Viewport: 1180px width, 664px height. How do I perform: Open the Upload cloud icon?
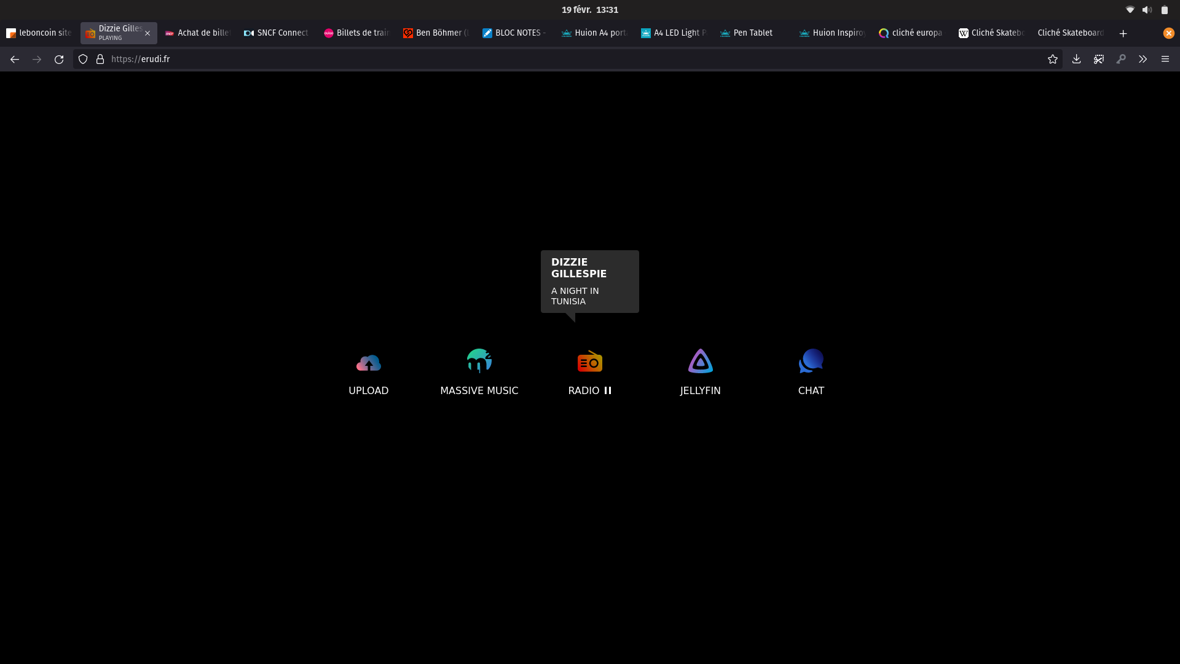pyautogui.click(x=368, y=363)
